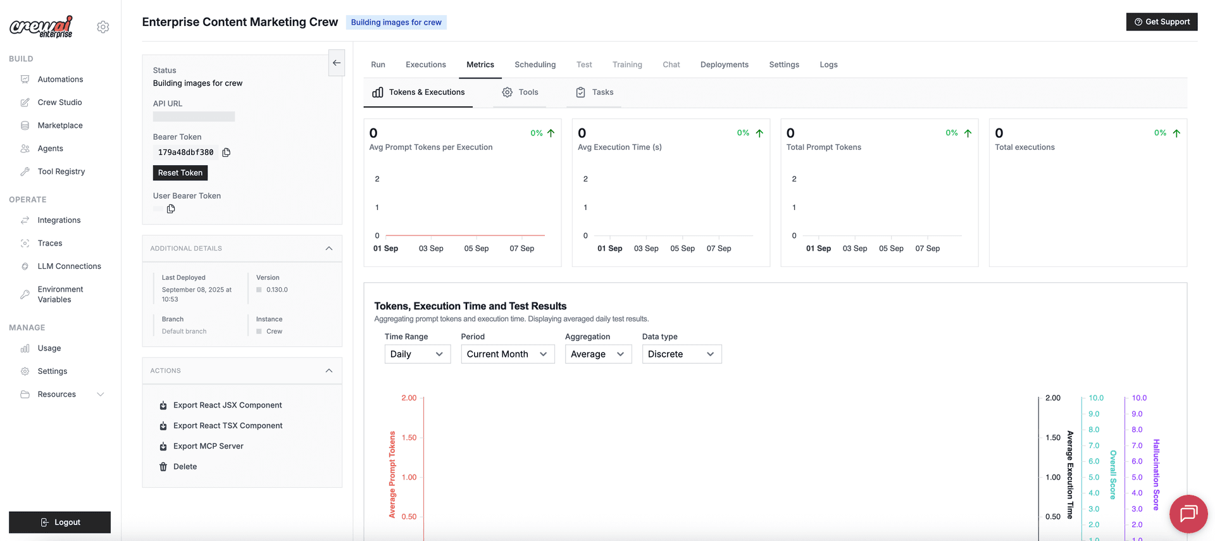Screen dimensions: 1215x541
Task: Click the Delete trash icon
Action: pyautogui.click(x=163, y=467)
